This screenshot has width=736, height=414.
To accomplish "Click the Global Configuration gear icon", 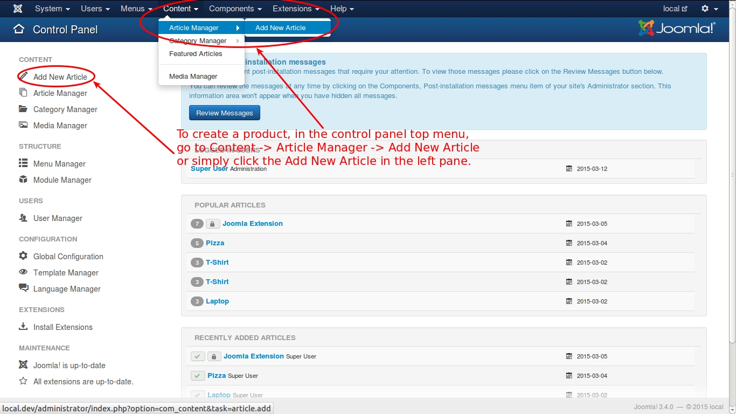I will 23,256.
